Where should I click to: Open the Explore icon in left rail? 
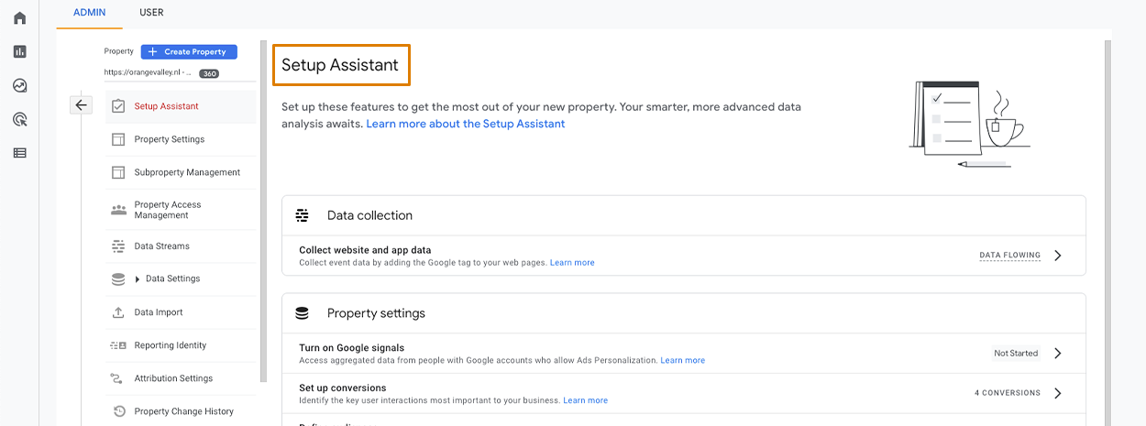pyautogui.click(x=19, y=85)
